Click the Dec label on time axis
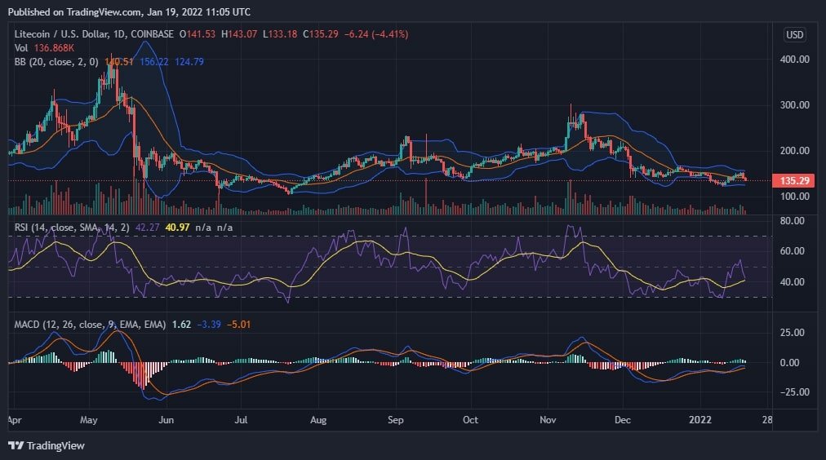826x460 pixels. (x=623, y=420)
